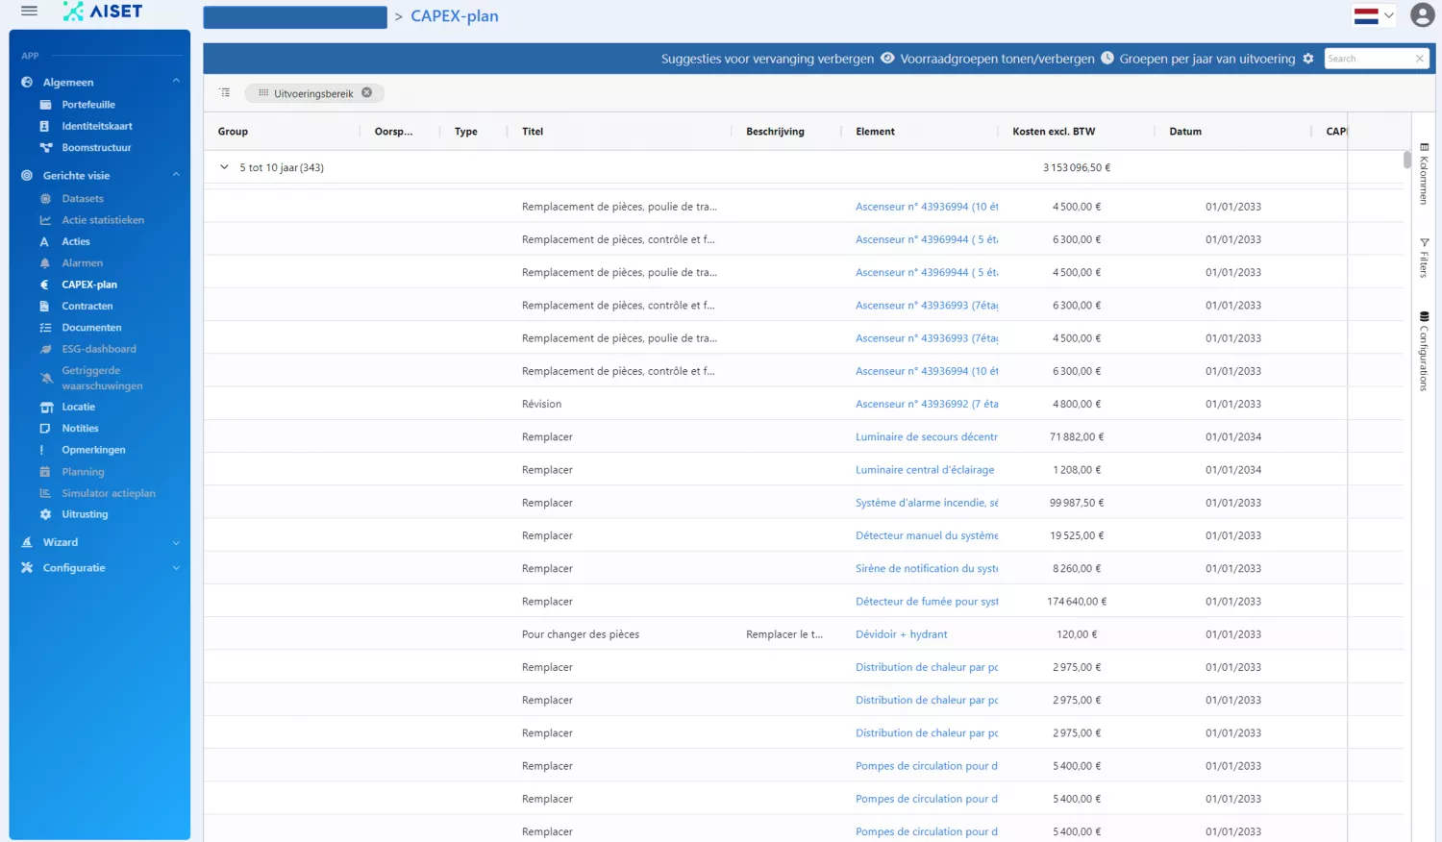The image size is (1442, 842).
Task: Toggle hide replacement suggestions eye icon
Action: (x=887, y=58)
